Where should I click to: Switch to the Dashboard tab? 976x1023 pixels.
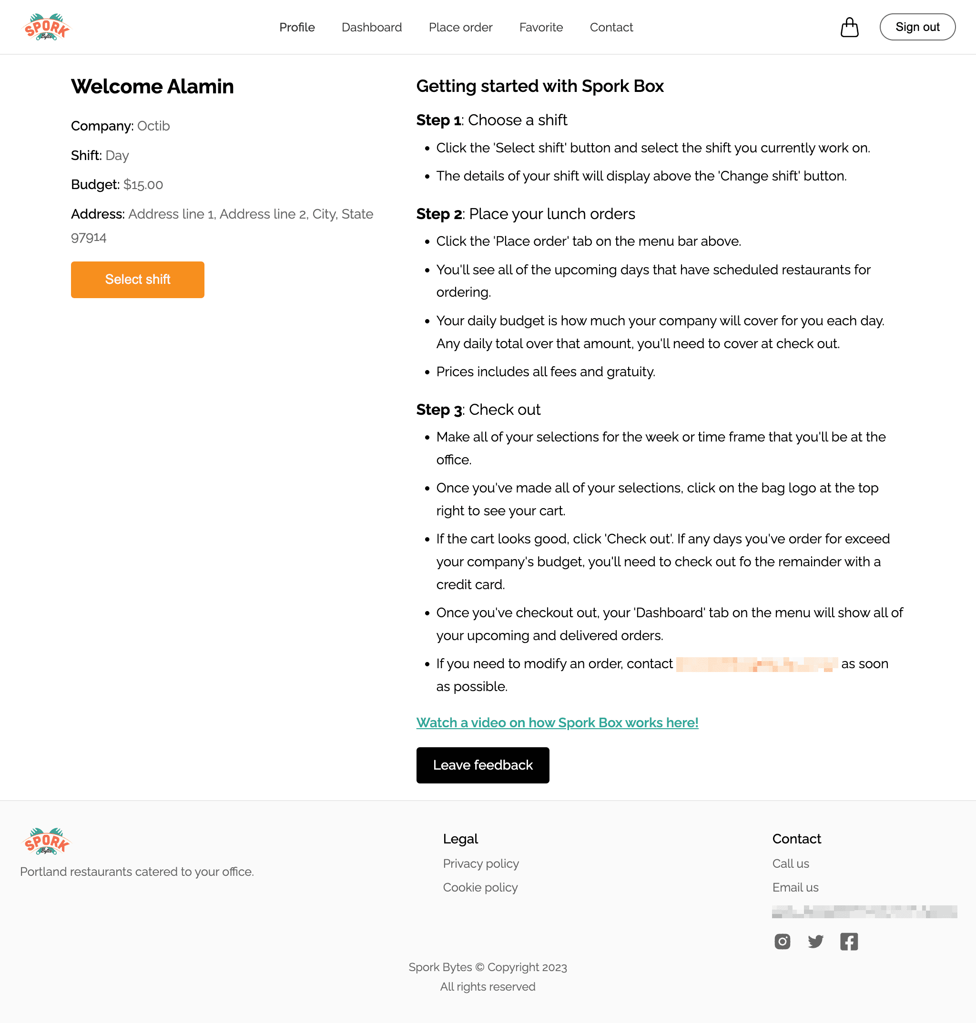pos(371,27)
